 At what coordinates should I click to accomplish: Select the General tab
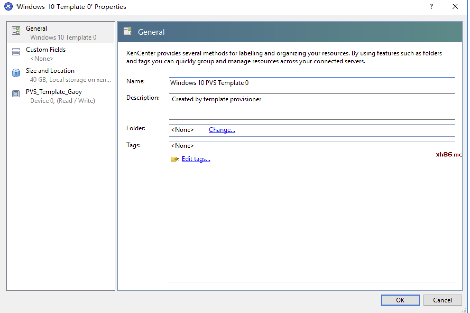pyautogui.click(x=61, y=33)
